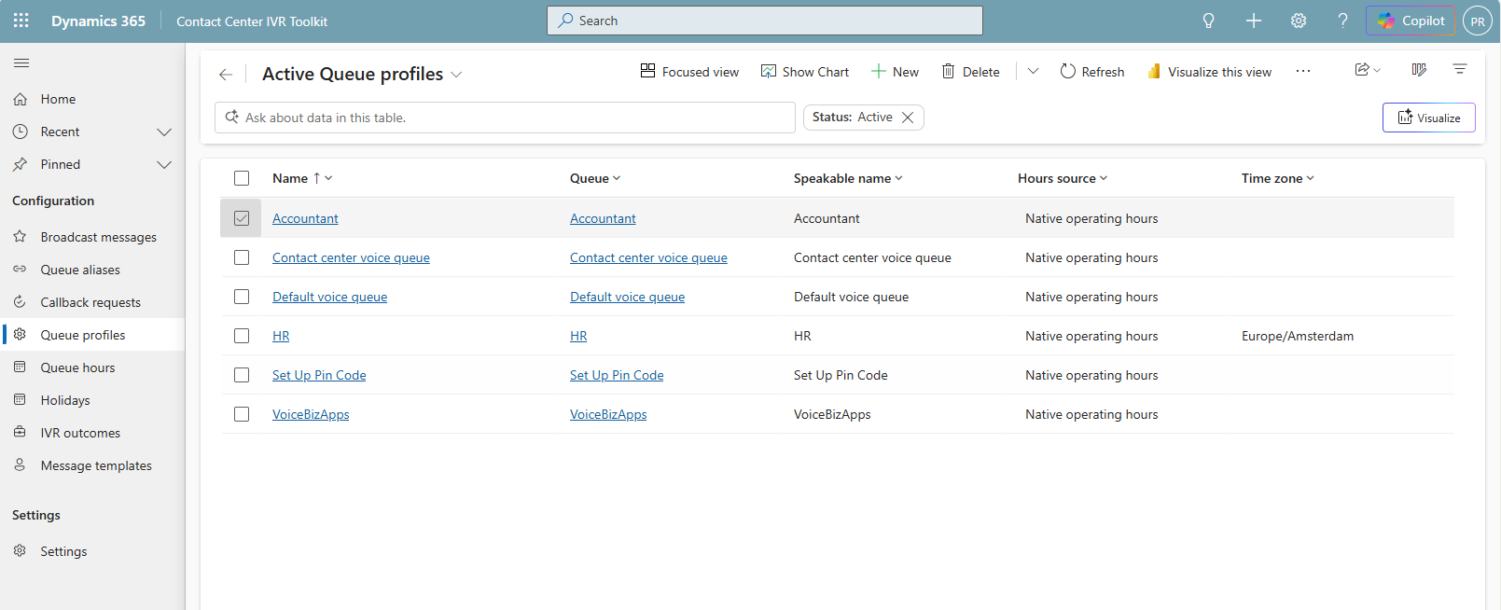Expand the Recent section in sidebar
1501x610 pixels.
164,132
